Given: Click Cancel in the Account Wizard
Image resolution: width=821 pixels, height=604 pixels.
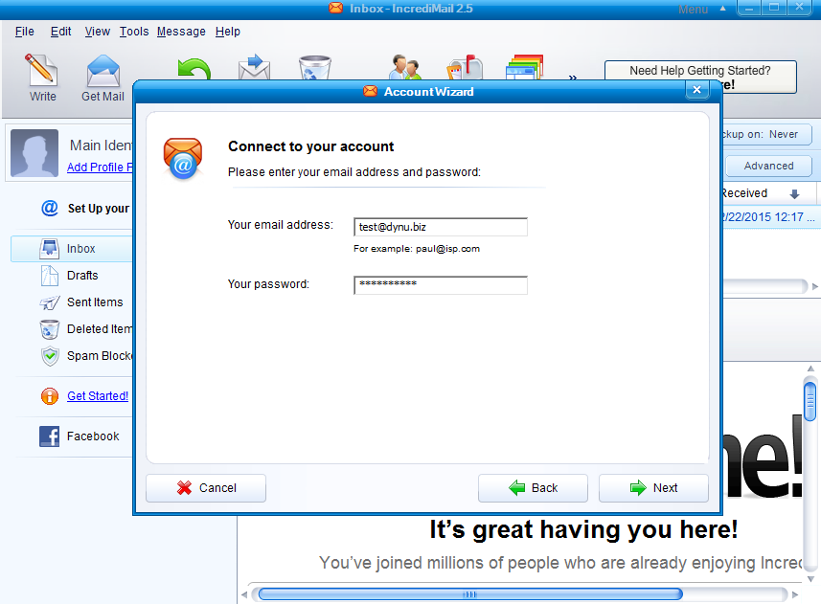Looking at the screenshot, I should click(x=206, y=488).
